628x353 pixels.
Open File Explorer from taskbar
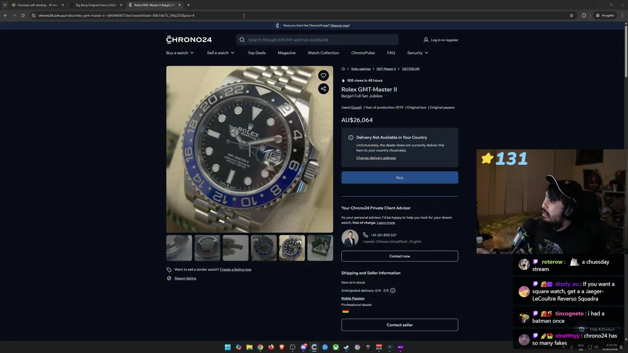tap(249, 347)
